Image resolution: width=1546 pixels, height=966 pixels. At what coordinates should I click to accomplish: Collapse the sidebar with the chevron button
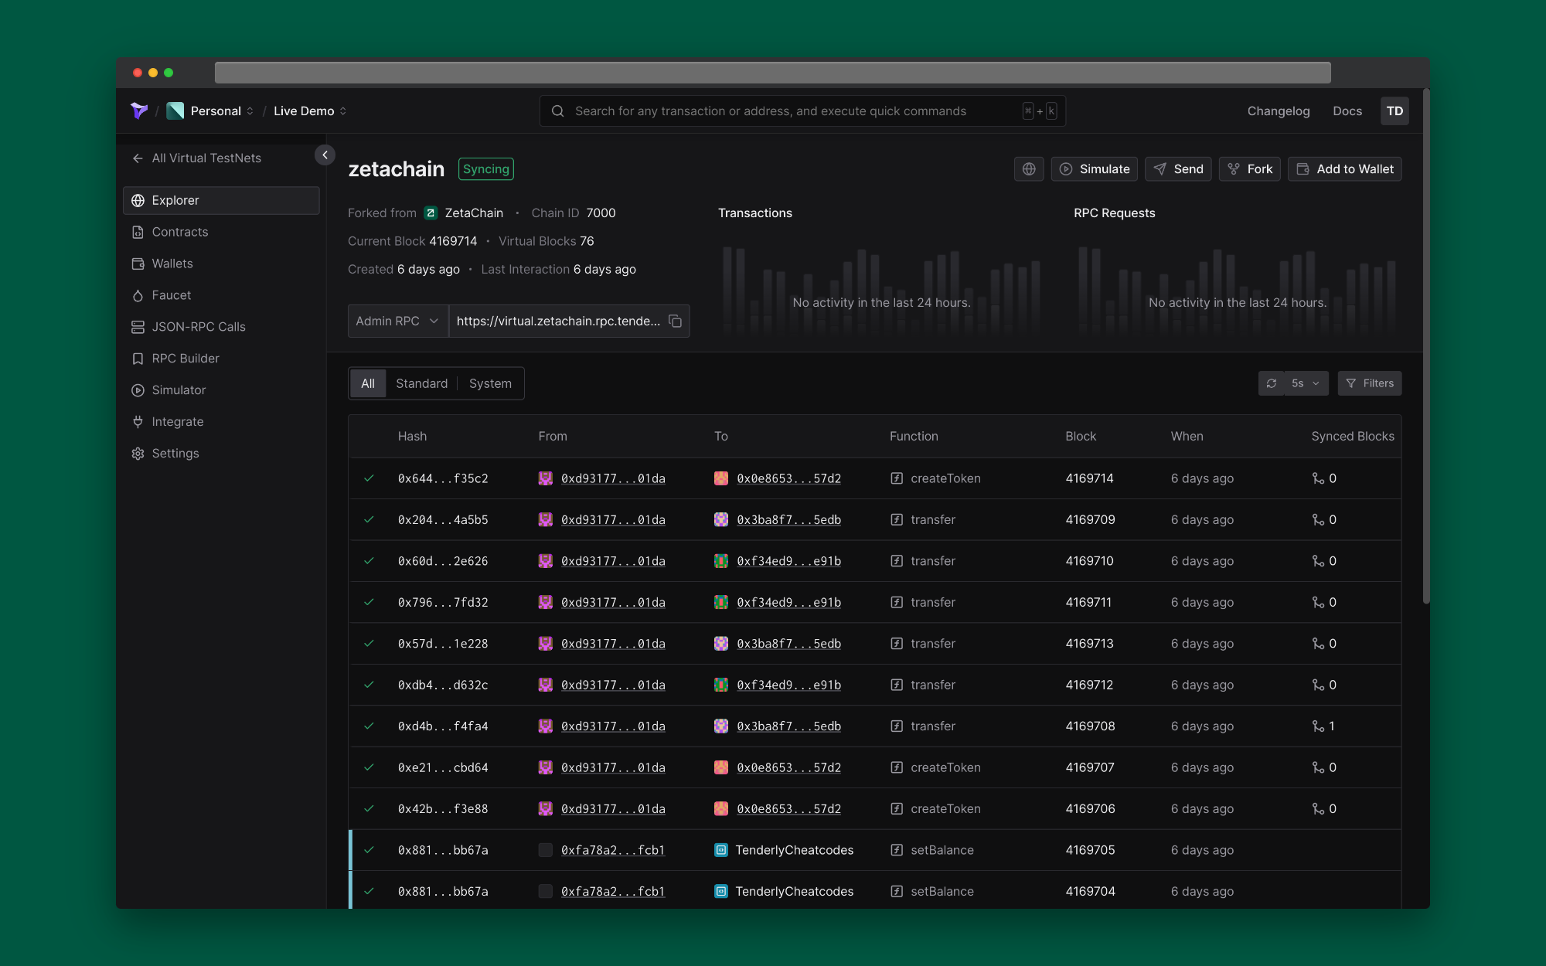[x=325, y=155]
